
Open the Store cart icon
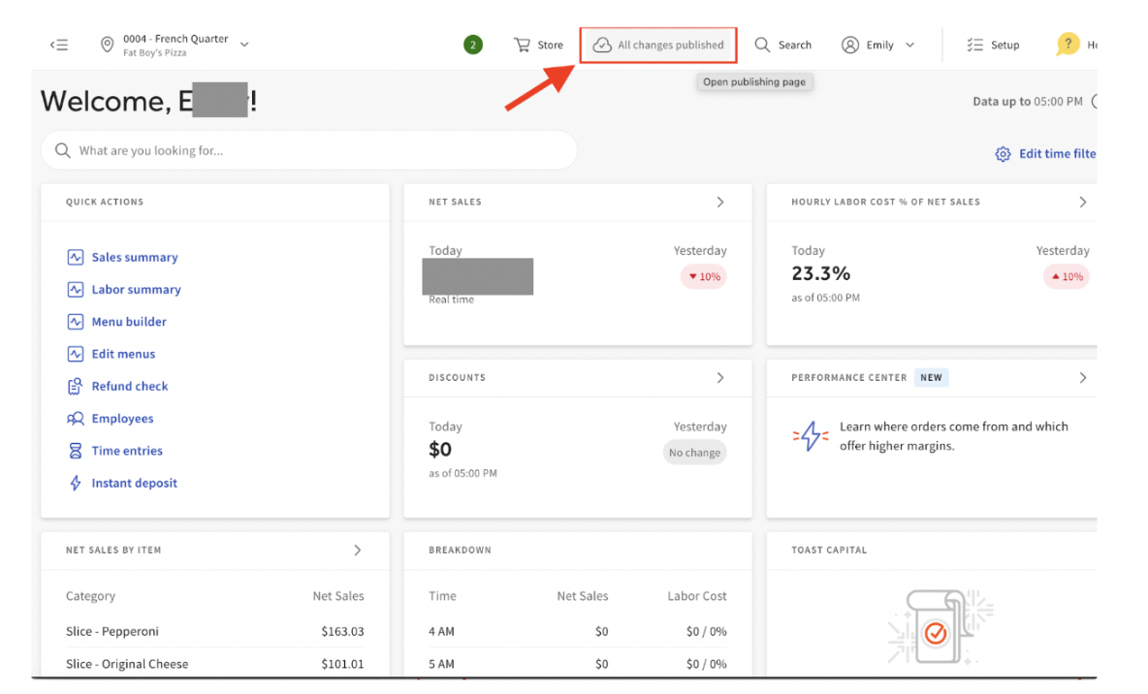523,45
